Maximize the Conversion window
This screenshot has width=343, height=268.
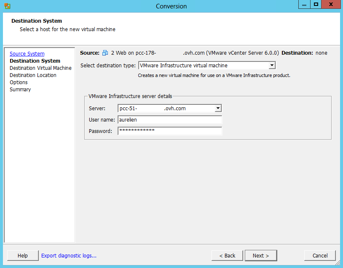click(x=316, y=5)
